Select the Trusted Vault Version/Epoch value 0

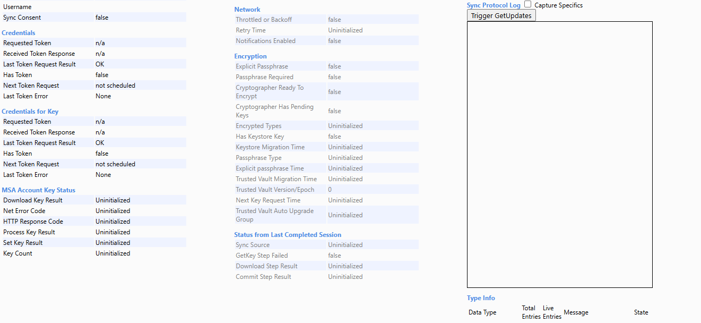pyautogui.click(x=330, y=190)
